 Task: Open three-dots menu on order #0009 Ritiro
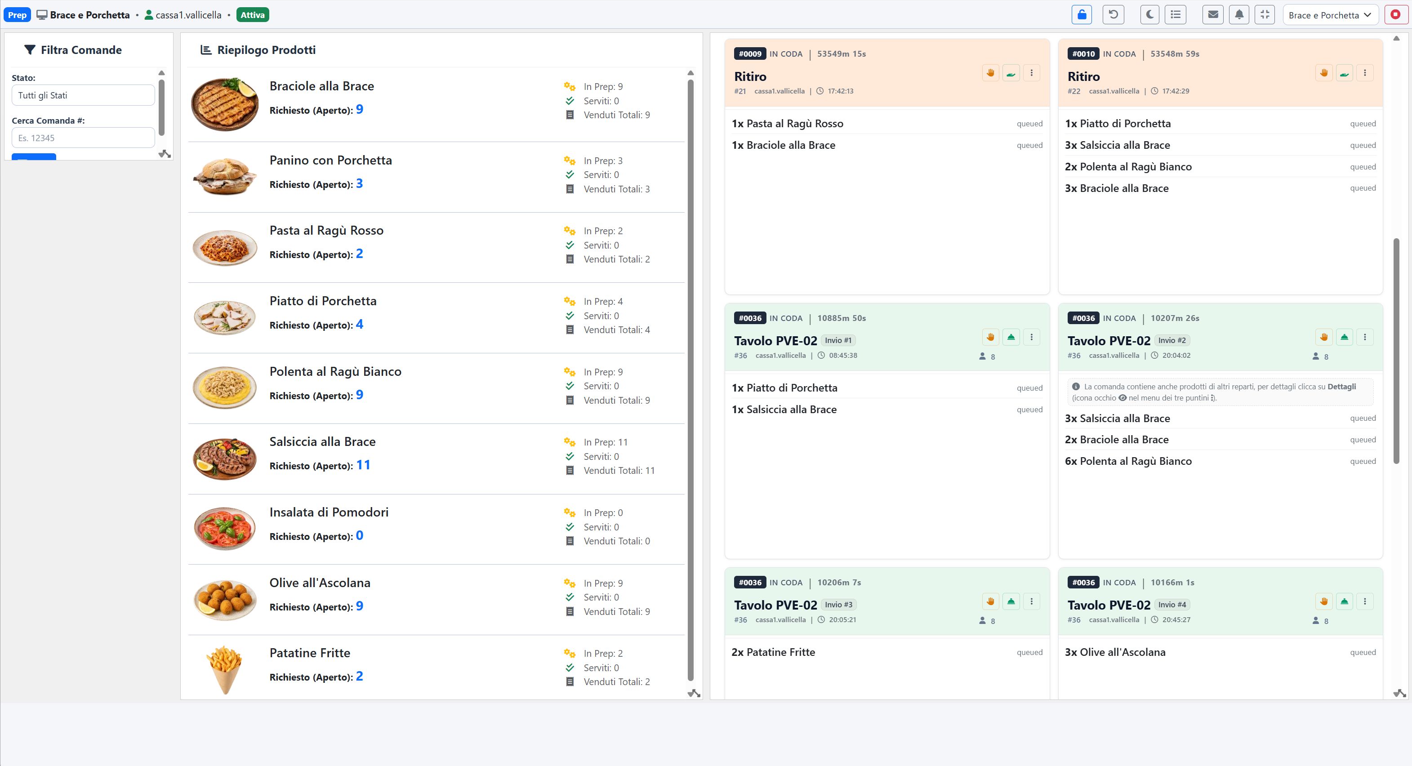pyautogui.click(x=1032, y=73)
